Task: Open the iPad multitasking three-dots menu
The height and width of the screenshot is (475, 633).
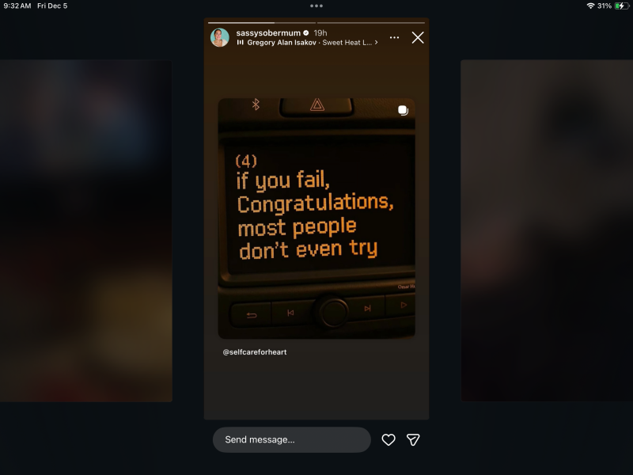Action: [316, 6]
